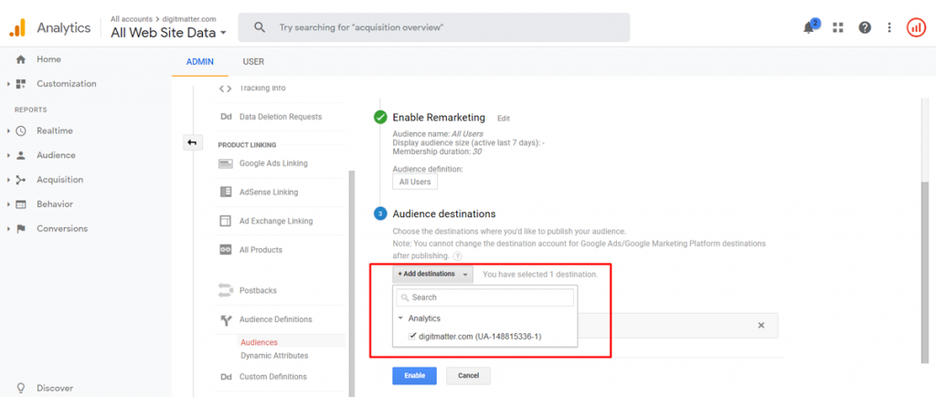Screen dimensions: 936x397
Task: Expand the Customization section arrow
Action: click(x=9, y=84)
